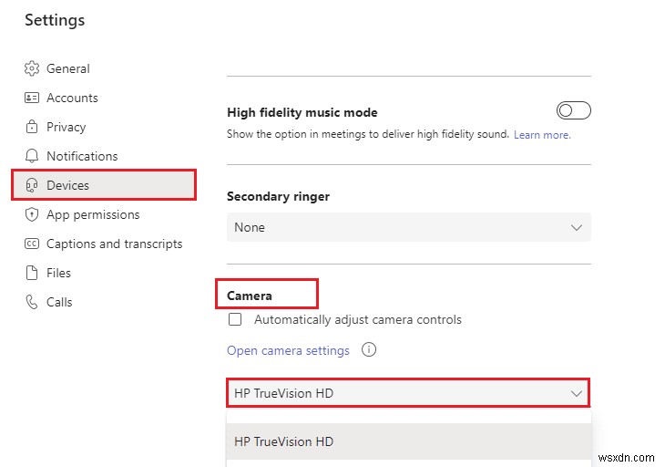
Task: Expand the Secondary ringer None dropdown
Action: tap(408, 227)
